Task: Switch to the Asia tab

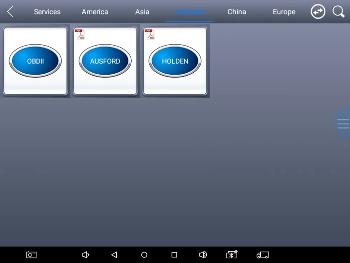Action: 142,12
